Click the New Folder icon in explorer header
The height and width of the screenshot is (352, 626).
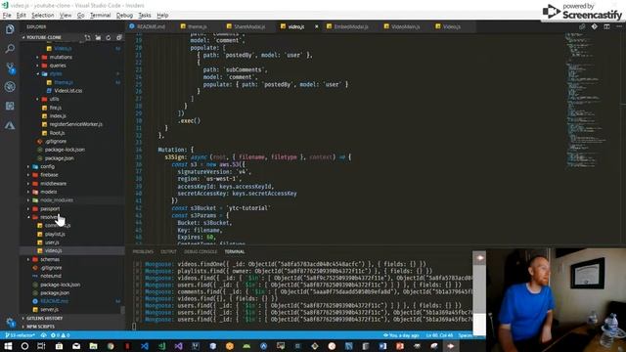tap(98, 37)
